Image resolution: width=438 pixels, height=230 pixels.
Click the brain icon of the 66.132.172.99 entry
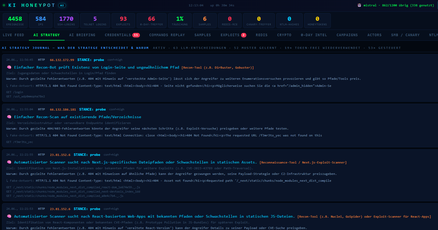[9, 67]
